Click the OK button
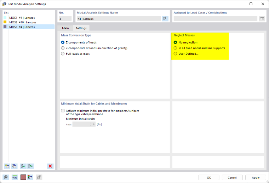Image resolution: width=269 pixels, height=183 pixels. 209,177
